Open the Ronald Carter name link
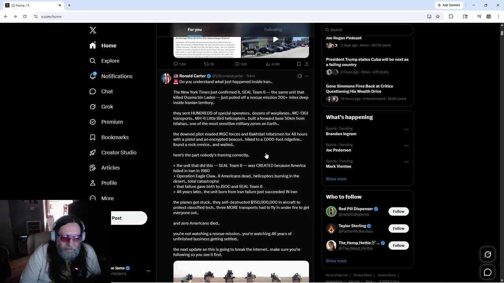Screen dimensions: 504x283 [x=193, y=76]
